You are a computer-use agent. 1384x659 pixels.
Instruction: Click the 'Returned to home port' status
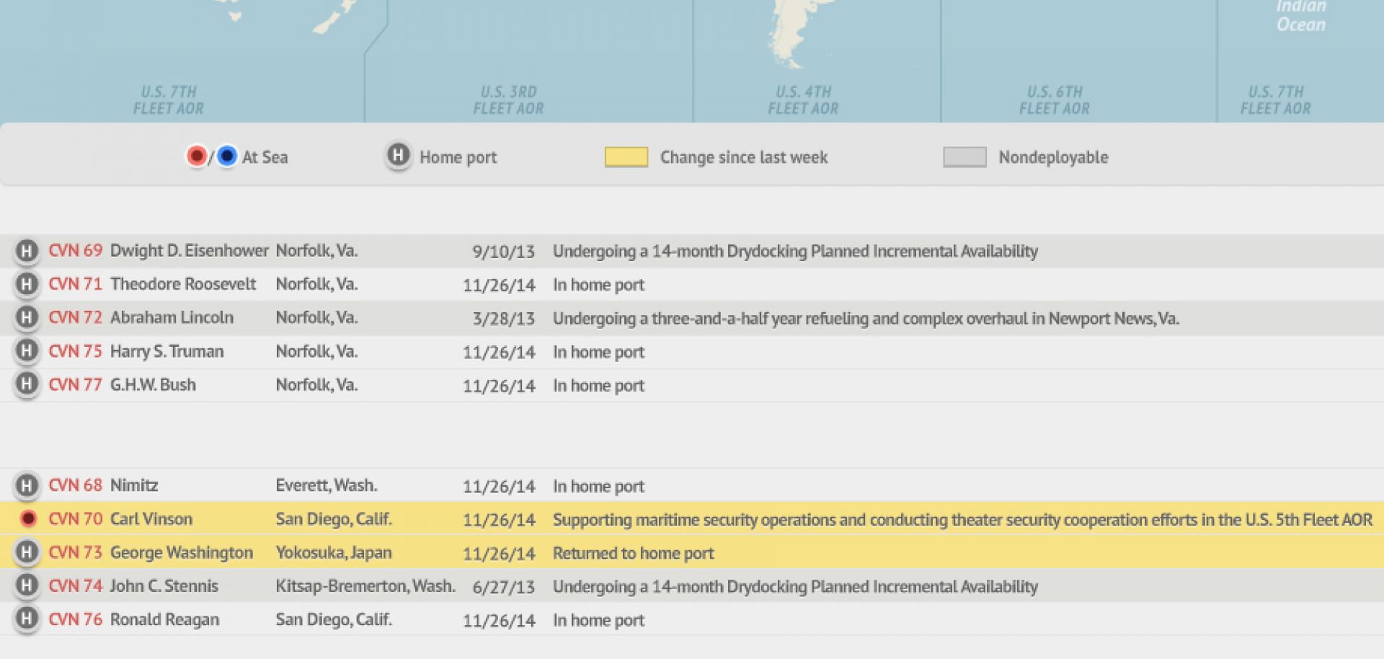(633, 553)
